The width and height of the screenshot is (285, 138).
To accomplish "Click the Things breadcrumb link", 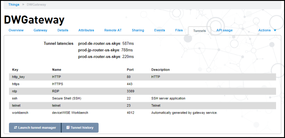I will coord(14,4).
